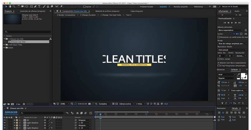Select the Brush tool
This screenshot has width=251, height=130.
44,7
